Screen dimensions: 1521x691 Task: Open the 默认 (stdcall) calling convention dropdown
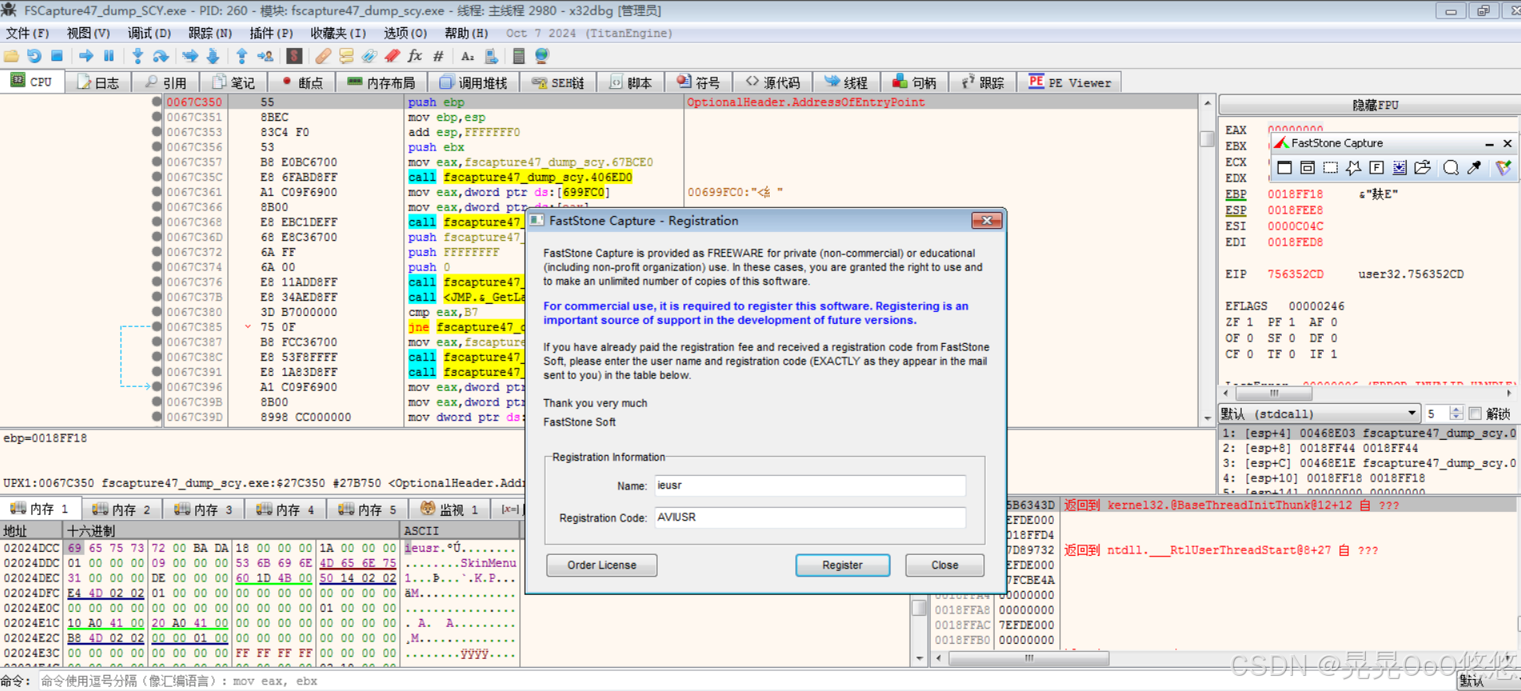click(1319, 413)
